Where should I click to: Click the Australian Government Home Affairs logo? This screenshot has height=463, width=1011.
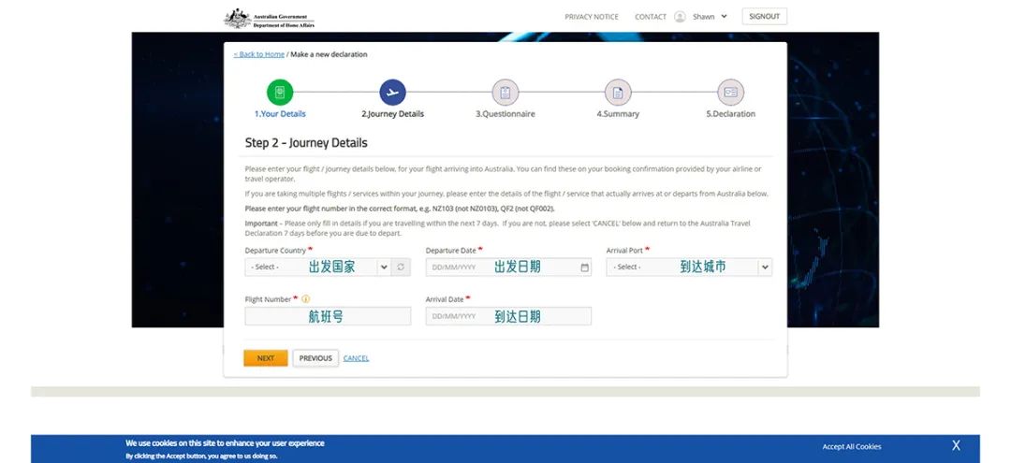click(270, 18)
